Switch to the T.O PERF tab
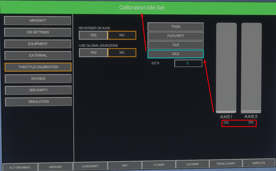Screen dimensions: 276x171 159,165
